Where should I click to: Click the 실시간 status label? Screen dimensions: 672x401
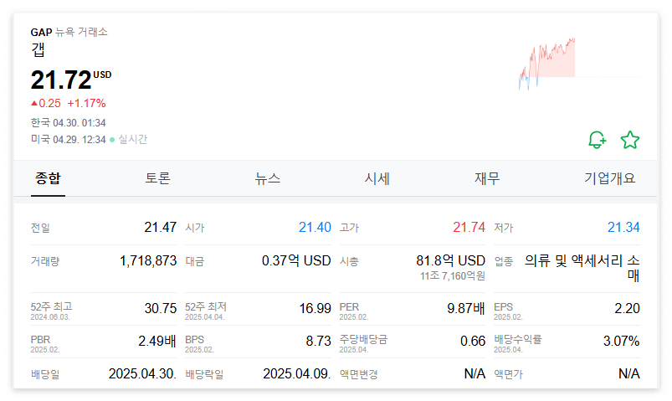coord(132,139)
